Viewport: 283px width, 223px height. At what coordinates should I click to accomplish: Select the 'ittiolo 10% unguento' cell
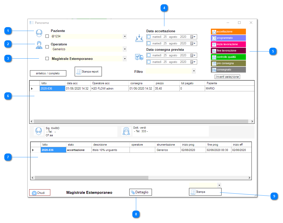111,150
